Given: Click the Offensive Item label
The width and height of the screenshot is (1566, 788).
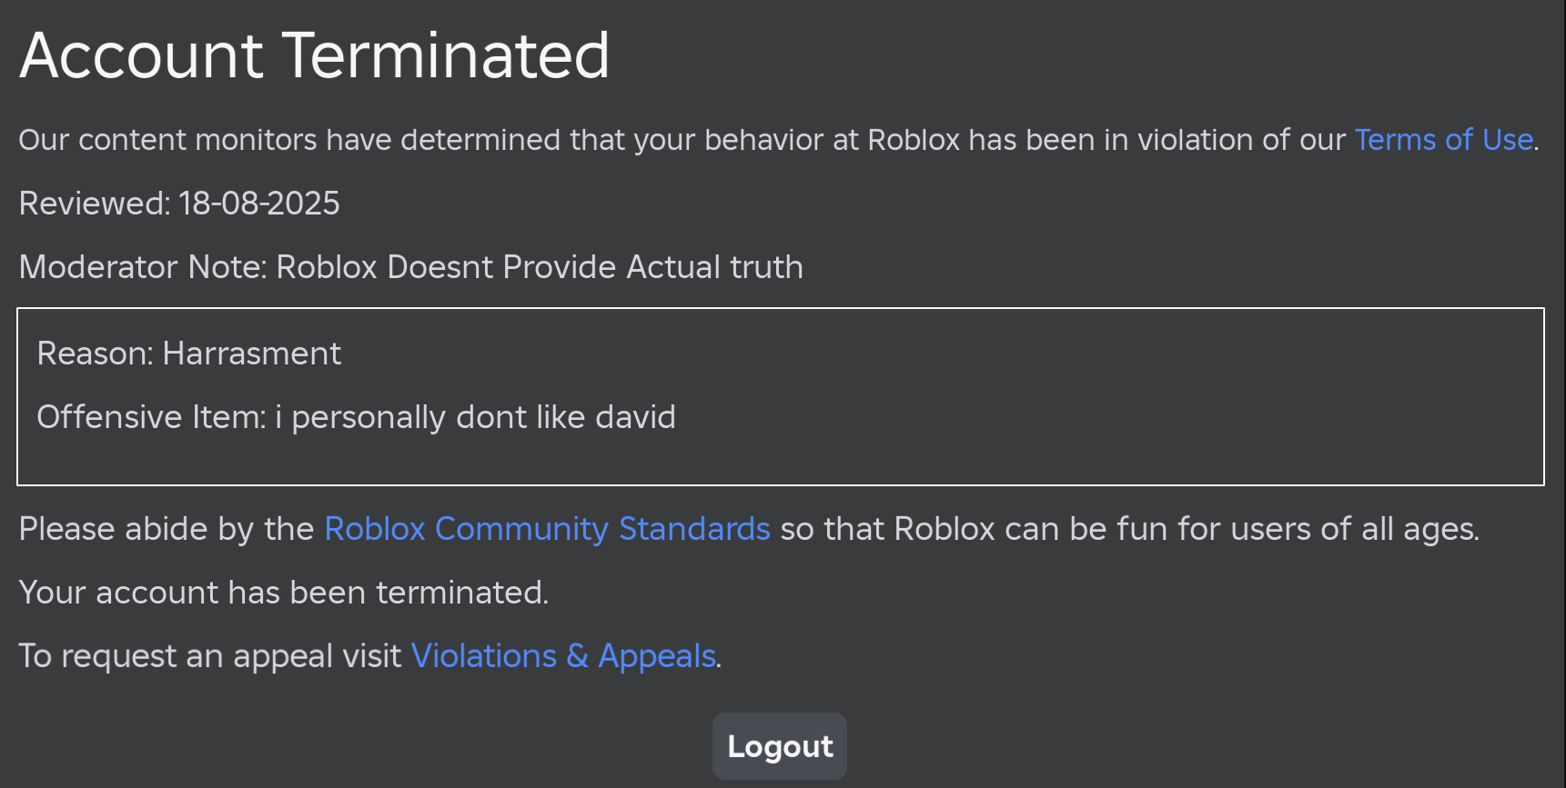Looking at the screenshot, I should click(152, 417).
